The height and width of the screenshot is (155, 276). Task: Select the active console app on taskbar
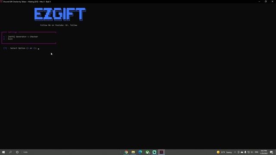click(x=161, y=152)
